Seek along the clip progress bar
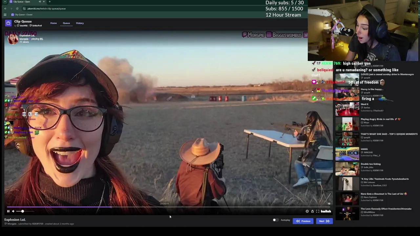420x236 pixels. tap(168, 207)
